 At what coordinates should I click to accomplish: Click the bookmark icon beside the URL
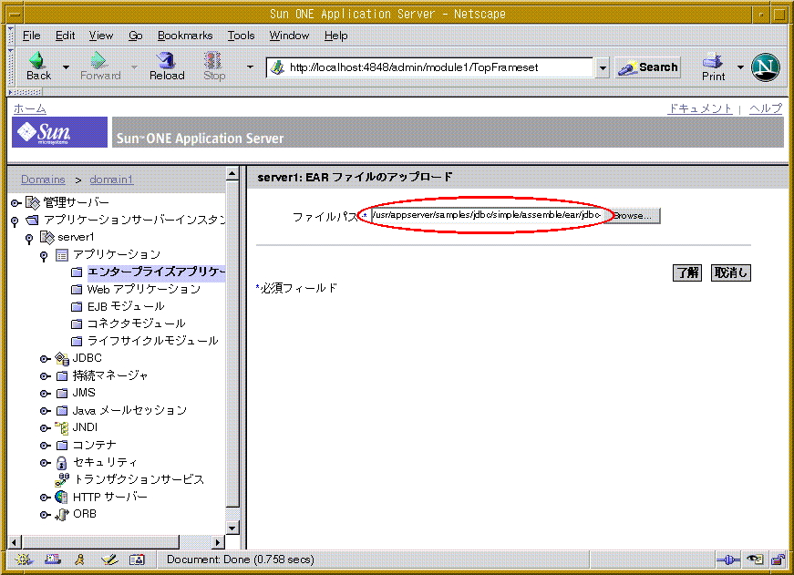point(277,67)
